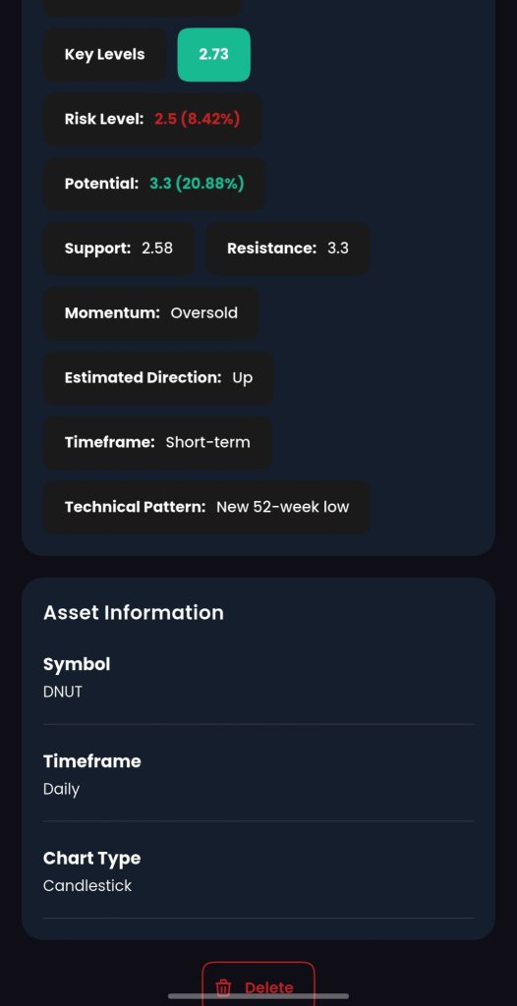Select the Risk Level 2.5 (8.42%) chip

coord(152,119)
